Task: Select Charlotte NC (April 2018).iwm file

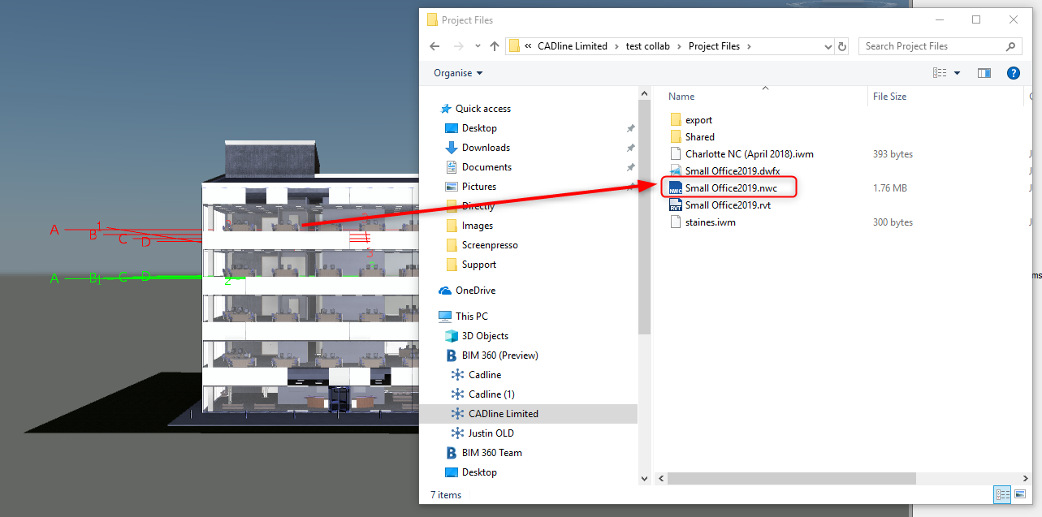Action: pos(749,154)
